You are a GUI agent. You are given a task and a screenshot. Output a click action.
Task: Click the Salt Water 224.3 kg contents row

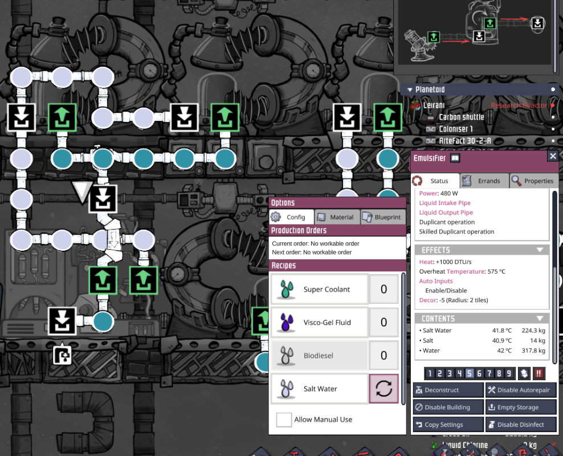pos(482,331)
